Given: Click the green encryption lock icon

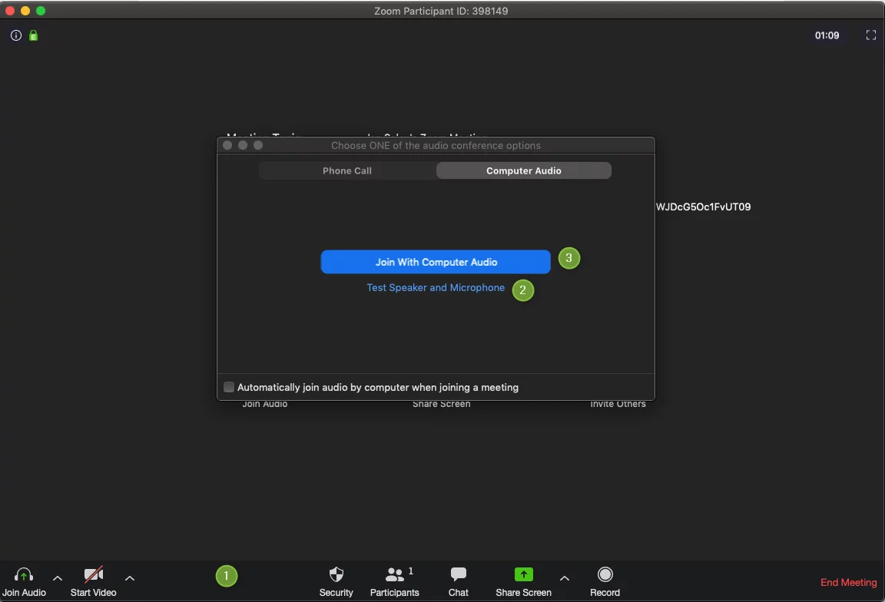Looking at the screenshot, I should click(33, 35).
